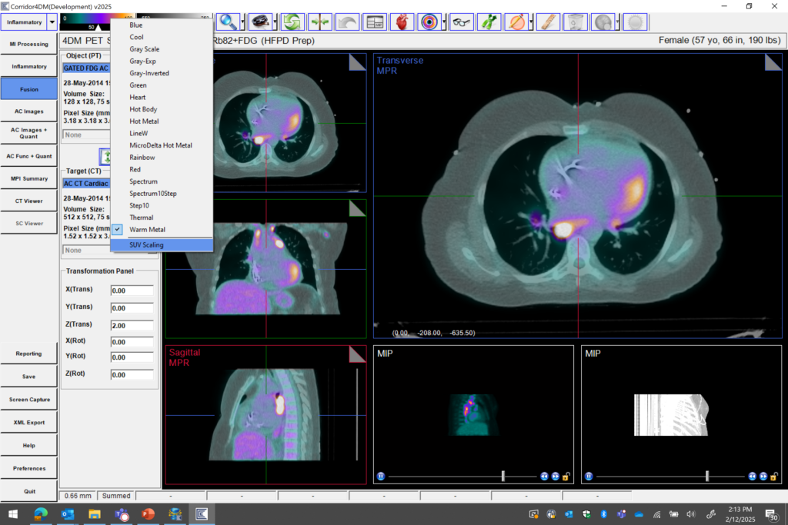Expand the Inflammatory protocol dropdown arrow
The image size is (788, 525).
pyautogui.click(x=52, y=22)
